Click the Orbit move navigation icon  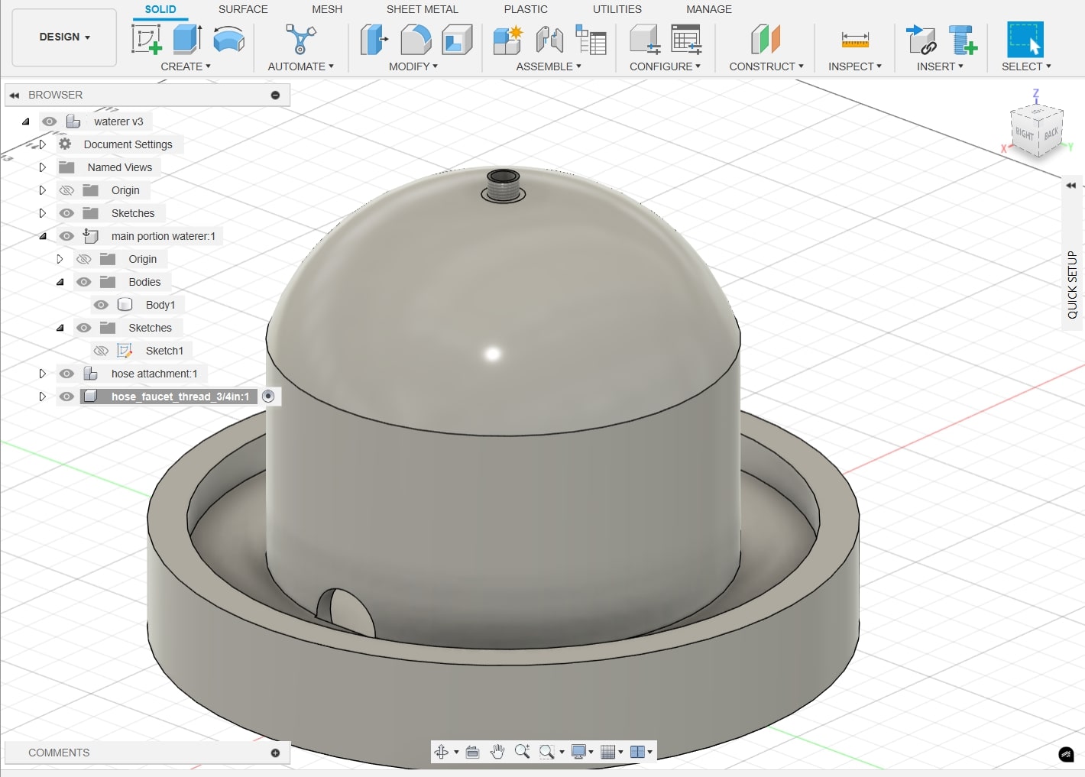tap(442, 752)
